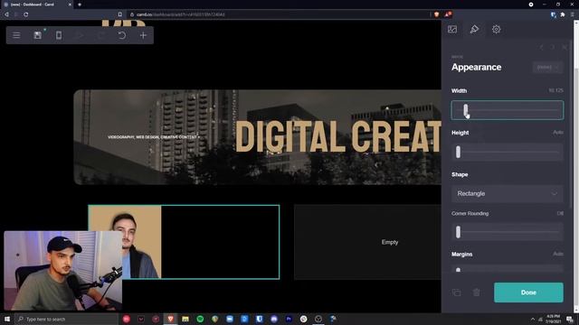
Task: Click the duplicate element icon
Action: 456,292
